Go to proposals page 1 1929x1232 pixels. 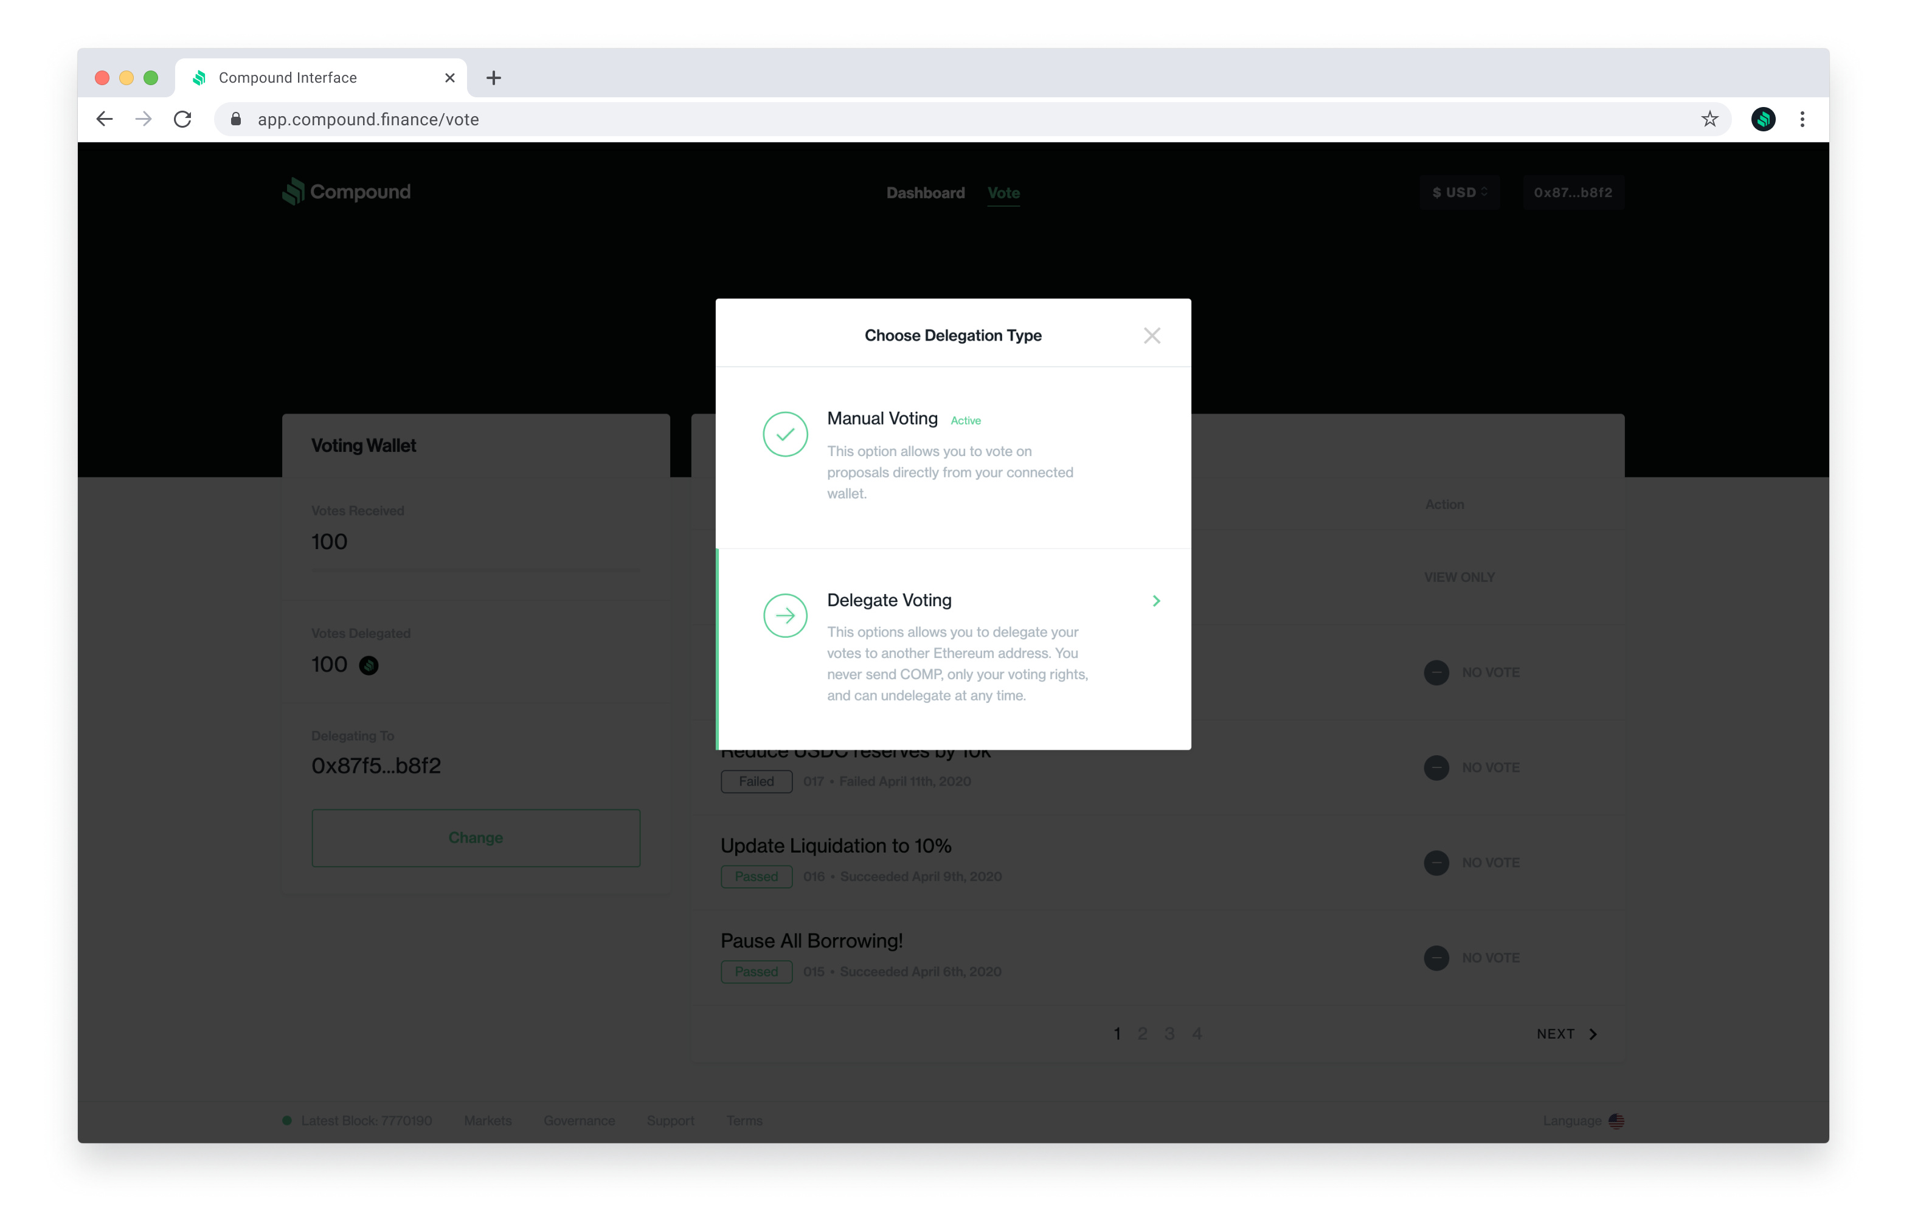click(1117, 1034)
